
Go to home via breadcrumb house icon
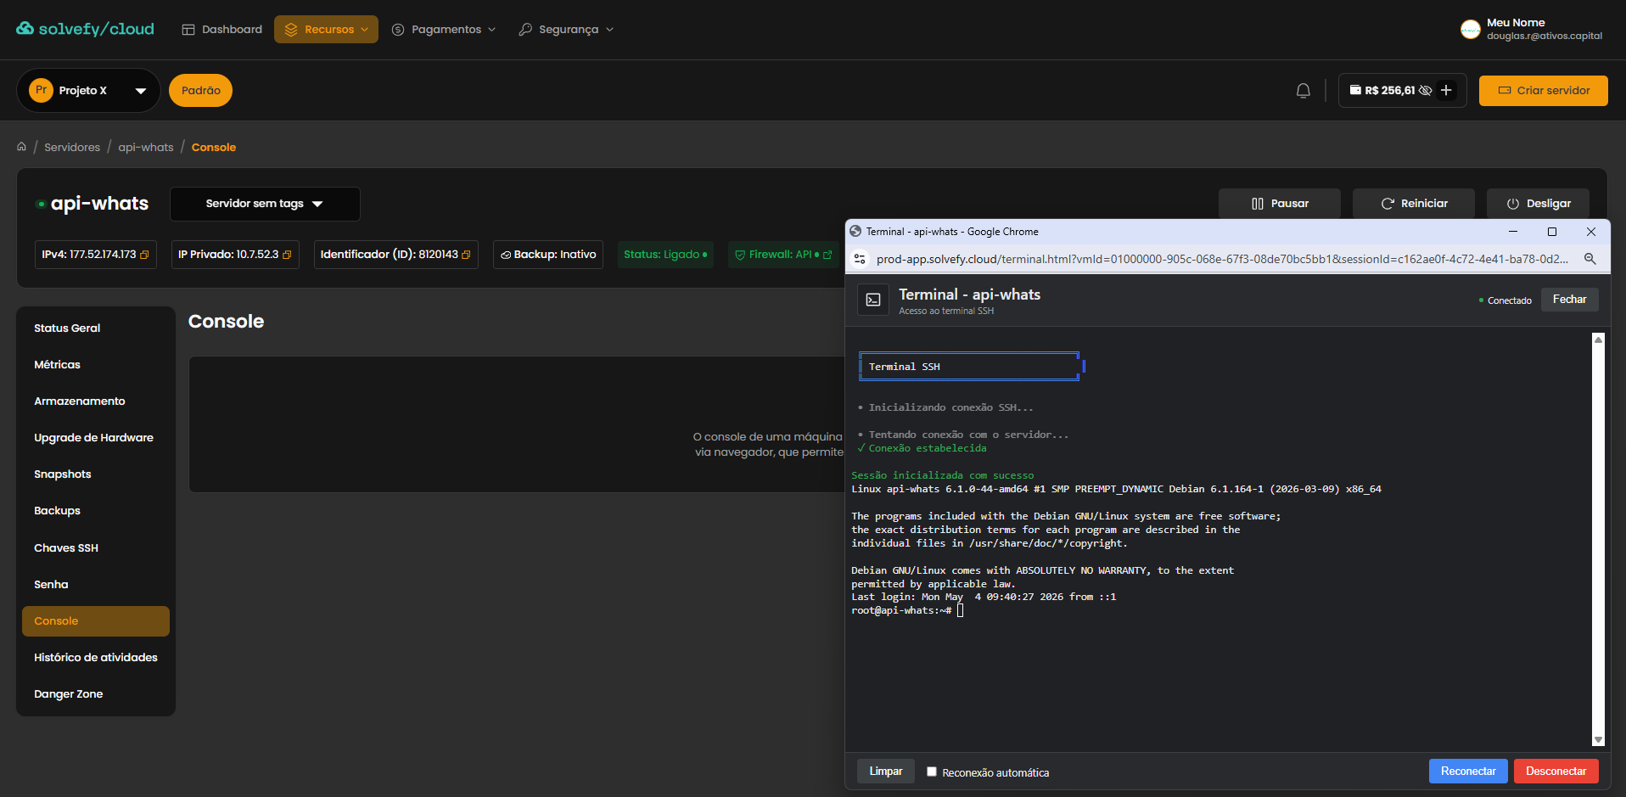pos(22,147)
